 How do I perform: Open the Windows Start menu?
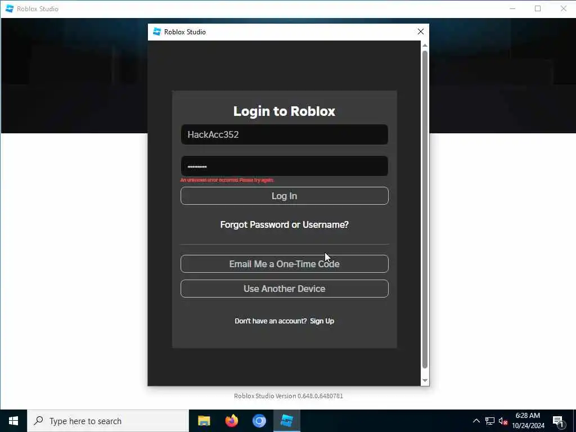(13, 421)
